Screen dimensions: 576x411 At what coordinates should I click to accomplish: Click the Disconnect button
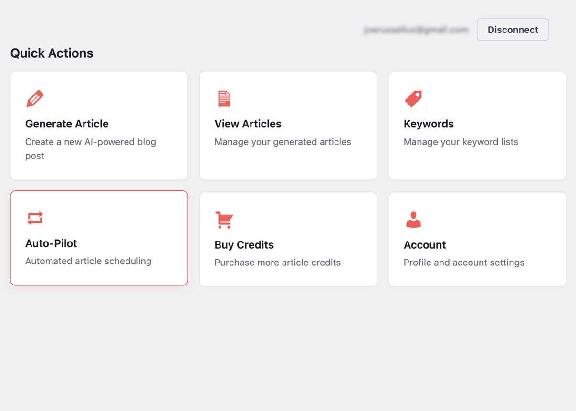tap(513, 29)
